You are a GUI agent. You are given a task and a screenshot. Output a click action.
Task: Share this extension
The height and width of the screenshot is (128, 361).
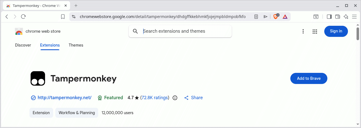click(194, 98)
